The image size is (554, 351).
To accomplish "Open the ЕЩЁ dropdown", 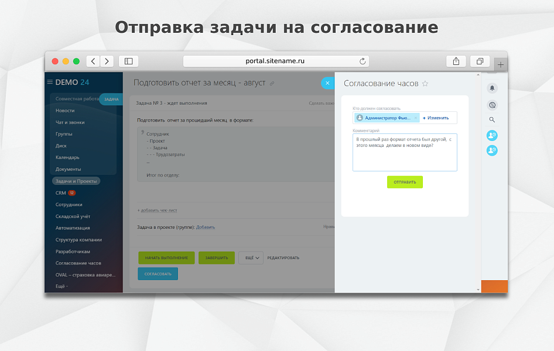I will (251, 257).
